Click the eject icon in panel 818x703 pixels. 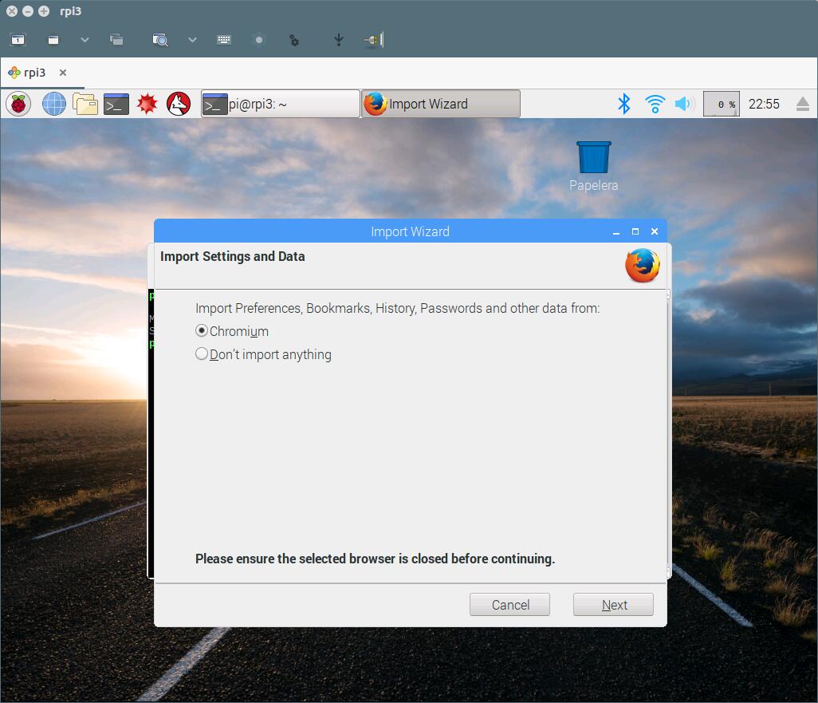click(803, 105)
